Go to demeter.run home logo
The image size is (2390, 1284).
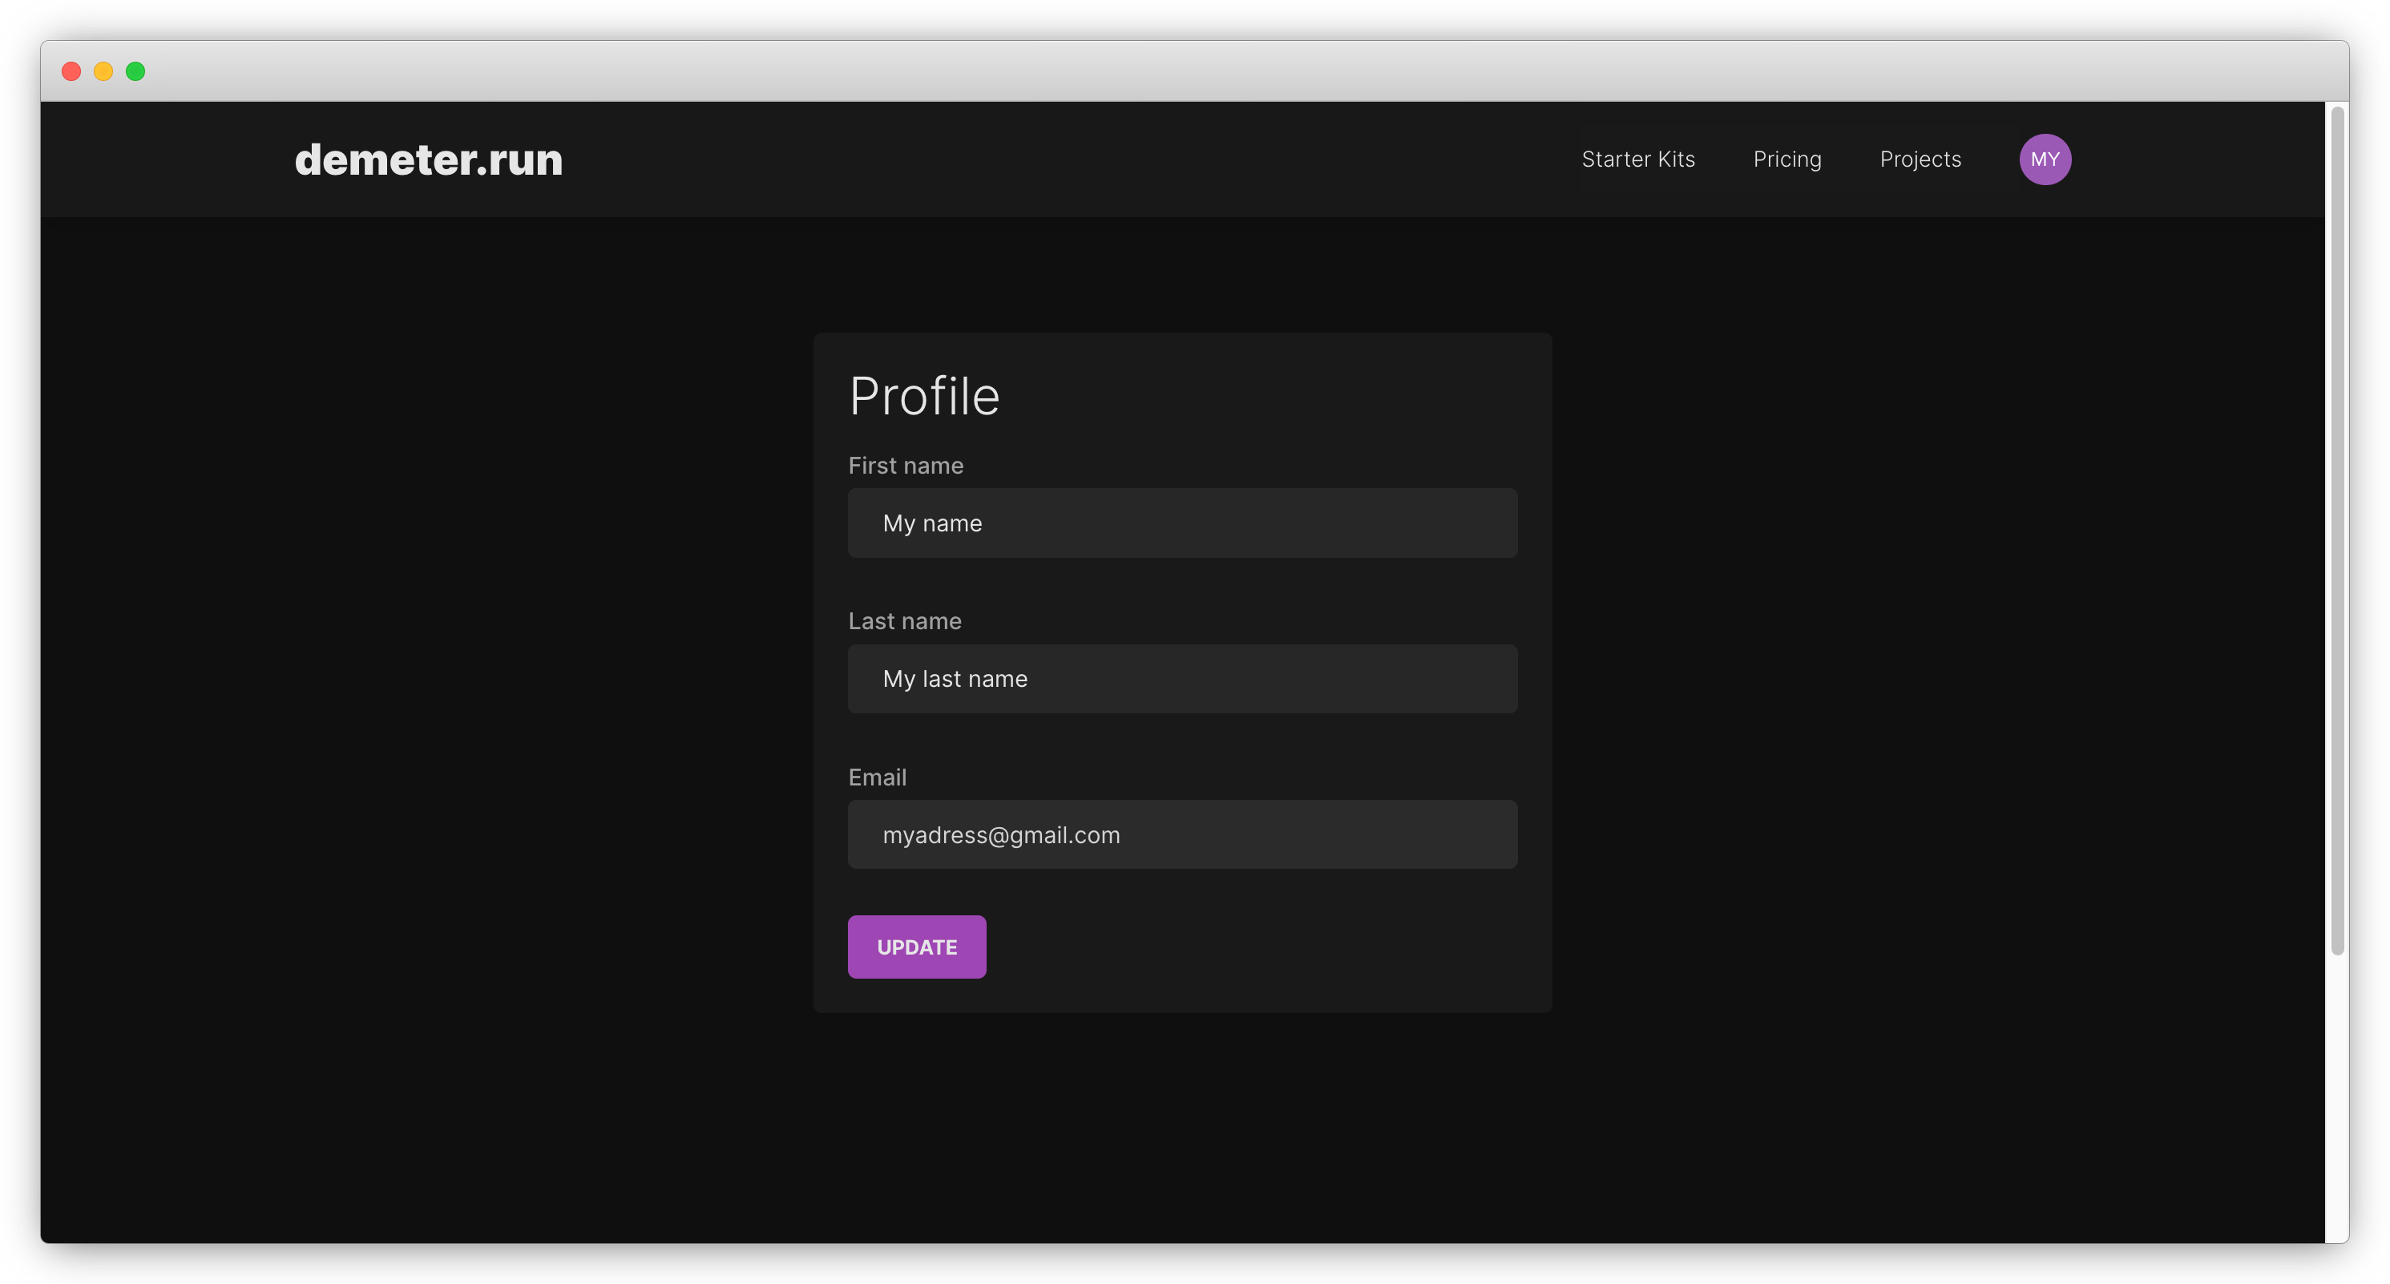coord(429,159)
